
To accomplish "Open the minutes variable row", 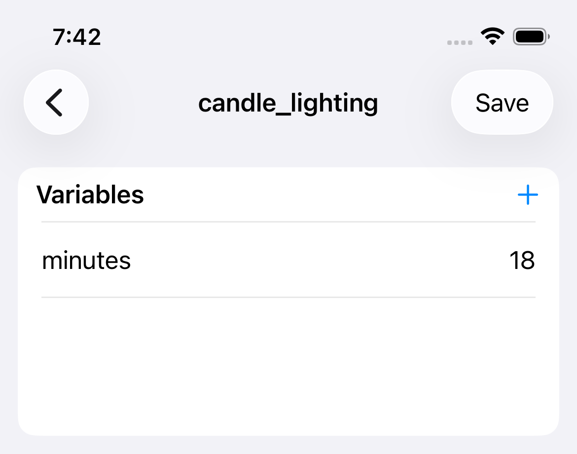I will click(288, 260).
